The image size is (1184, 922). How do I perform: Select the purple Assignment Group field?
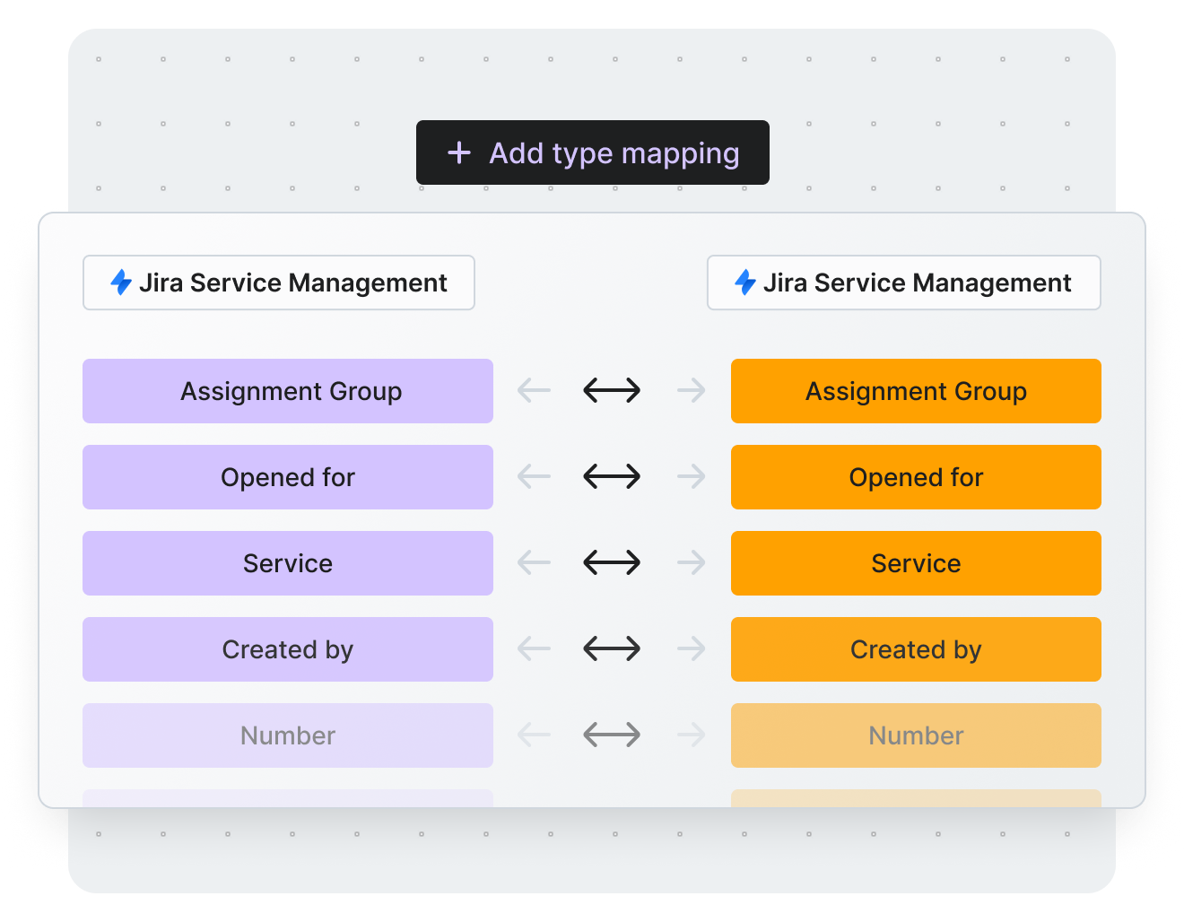pos(288,391)
